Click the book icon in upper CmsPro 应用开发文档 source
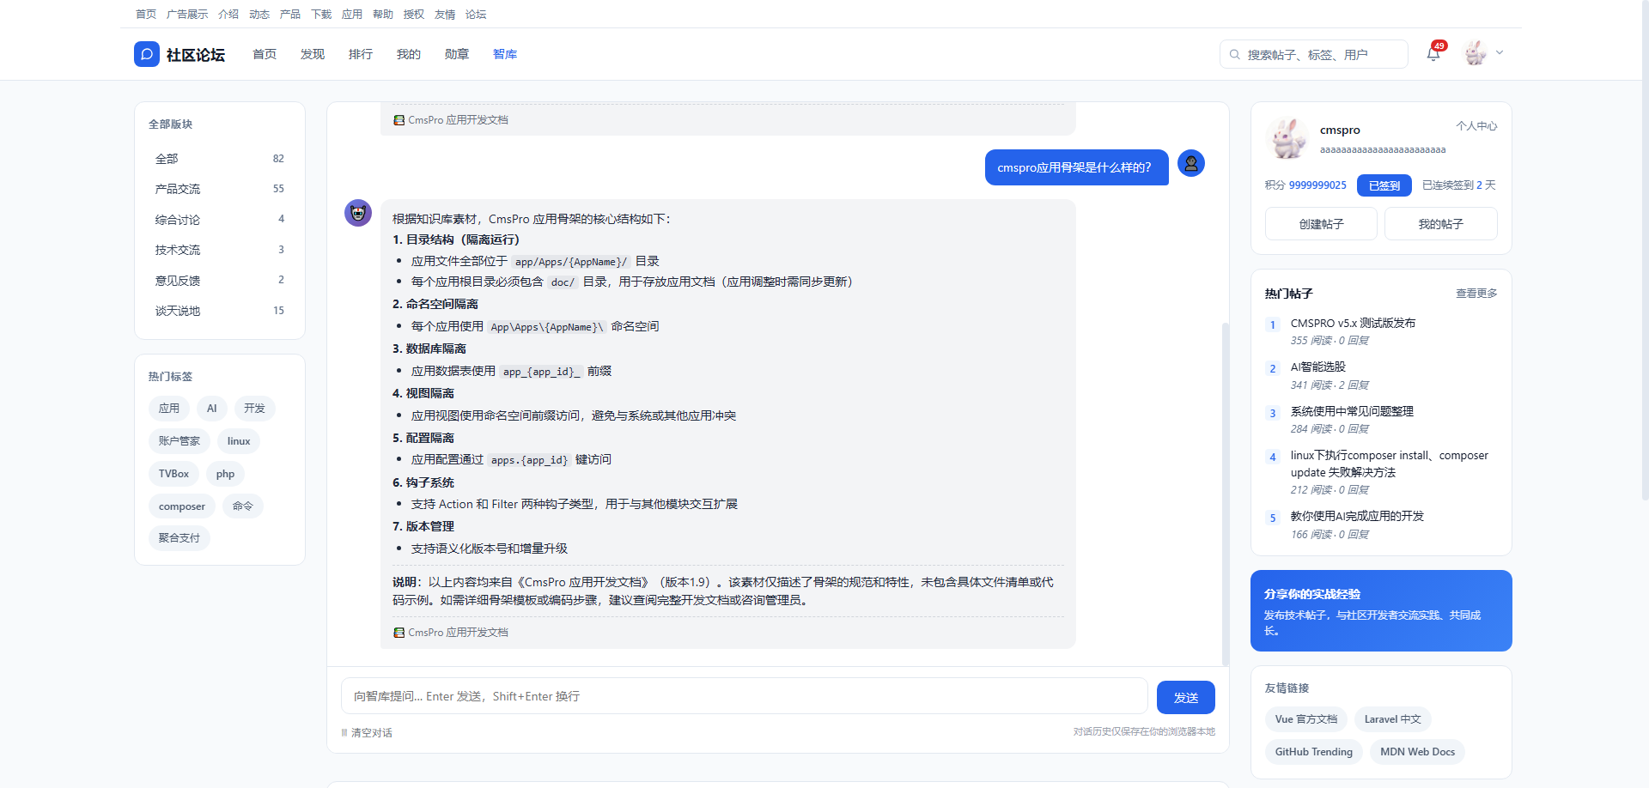Image resolution: width=1649 pixels, height=788 pixels. point(399,120)
